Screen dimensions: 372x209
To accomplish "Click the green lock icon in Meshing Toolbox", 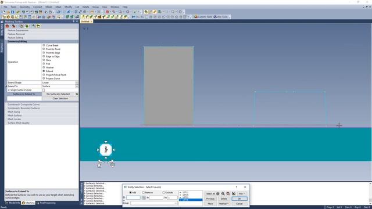I will [27, 26].
